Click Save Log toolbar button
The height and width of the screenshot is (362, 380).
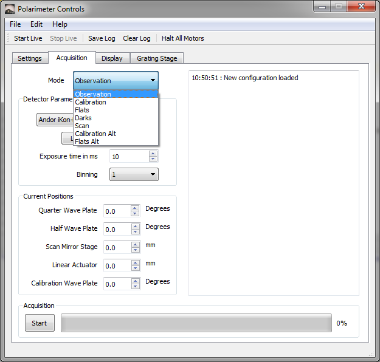(x=102, y=38)
